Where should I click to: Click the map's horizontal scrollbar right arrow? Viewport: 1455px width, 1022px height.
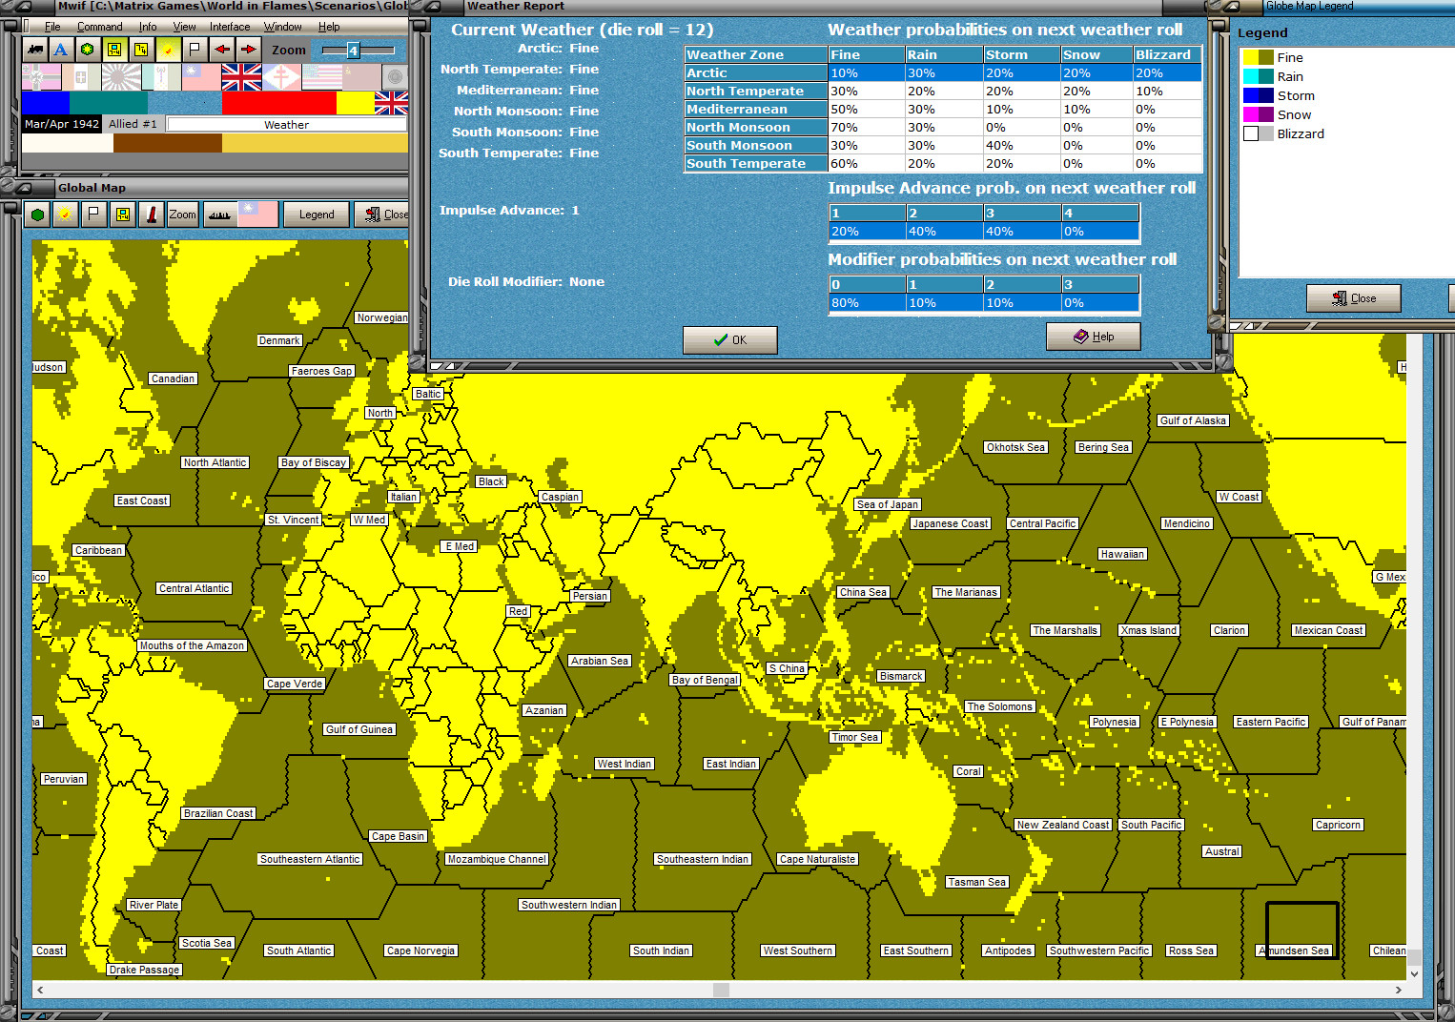1398,990
